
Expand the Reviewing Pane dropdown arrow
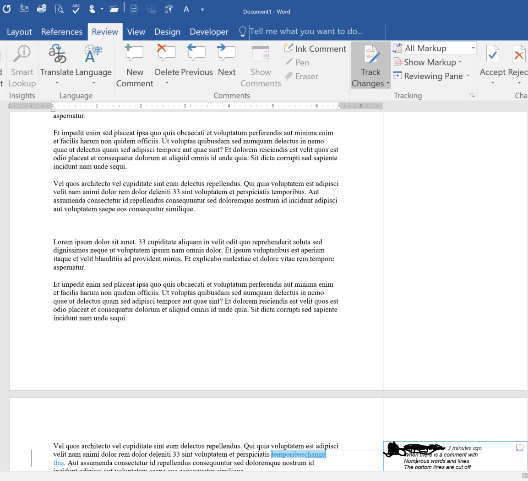coord(468,76)
